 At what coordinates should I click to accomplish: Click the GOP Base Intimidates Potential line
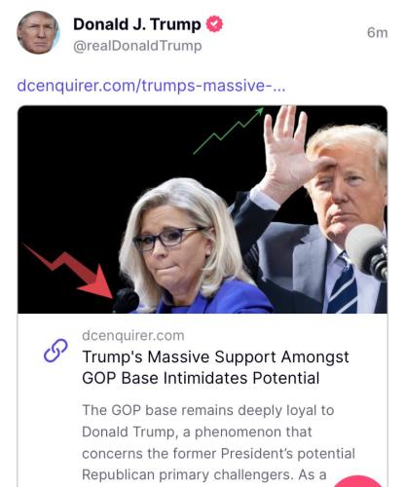tap(201, 378)
